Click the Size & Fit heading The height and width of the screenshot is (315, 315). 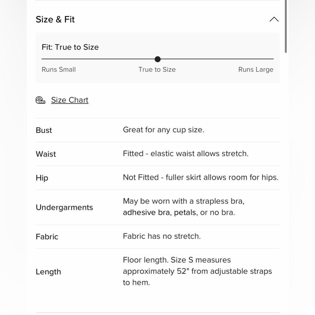pos(55,20)
